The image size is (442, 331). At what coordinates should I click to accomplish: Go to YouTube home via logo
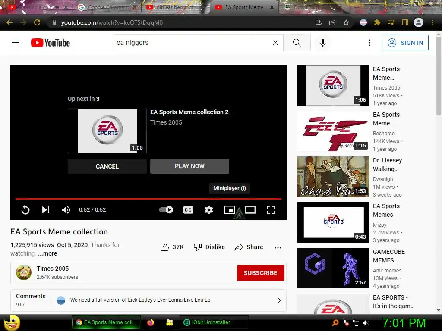(51, 43)
